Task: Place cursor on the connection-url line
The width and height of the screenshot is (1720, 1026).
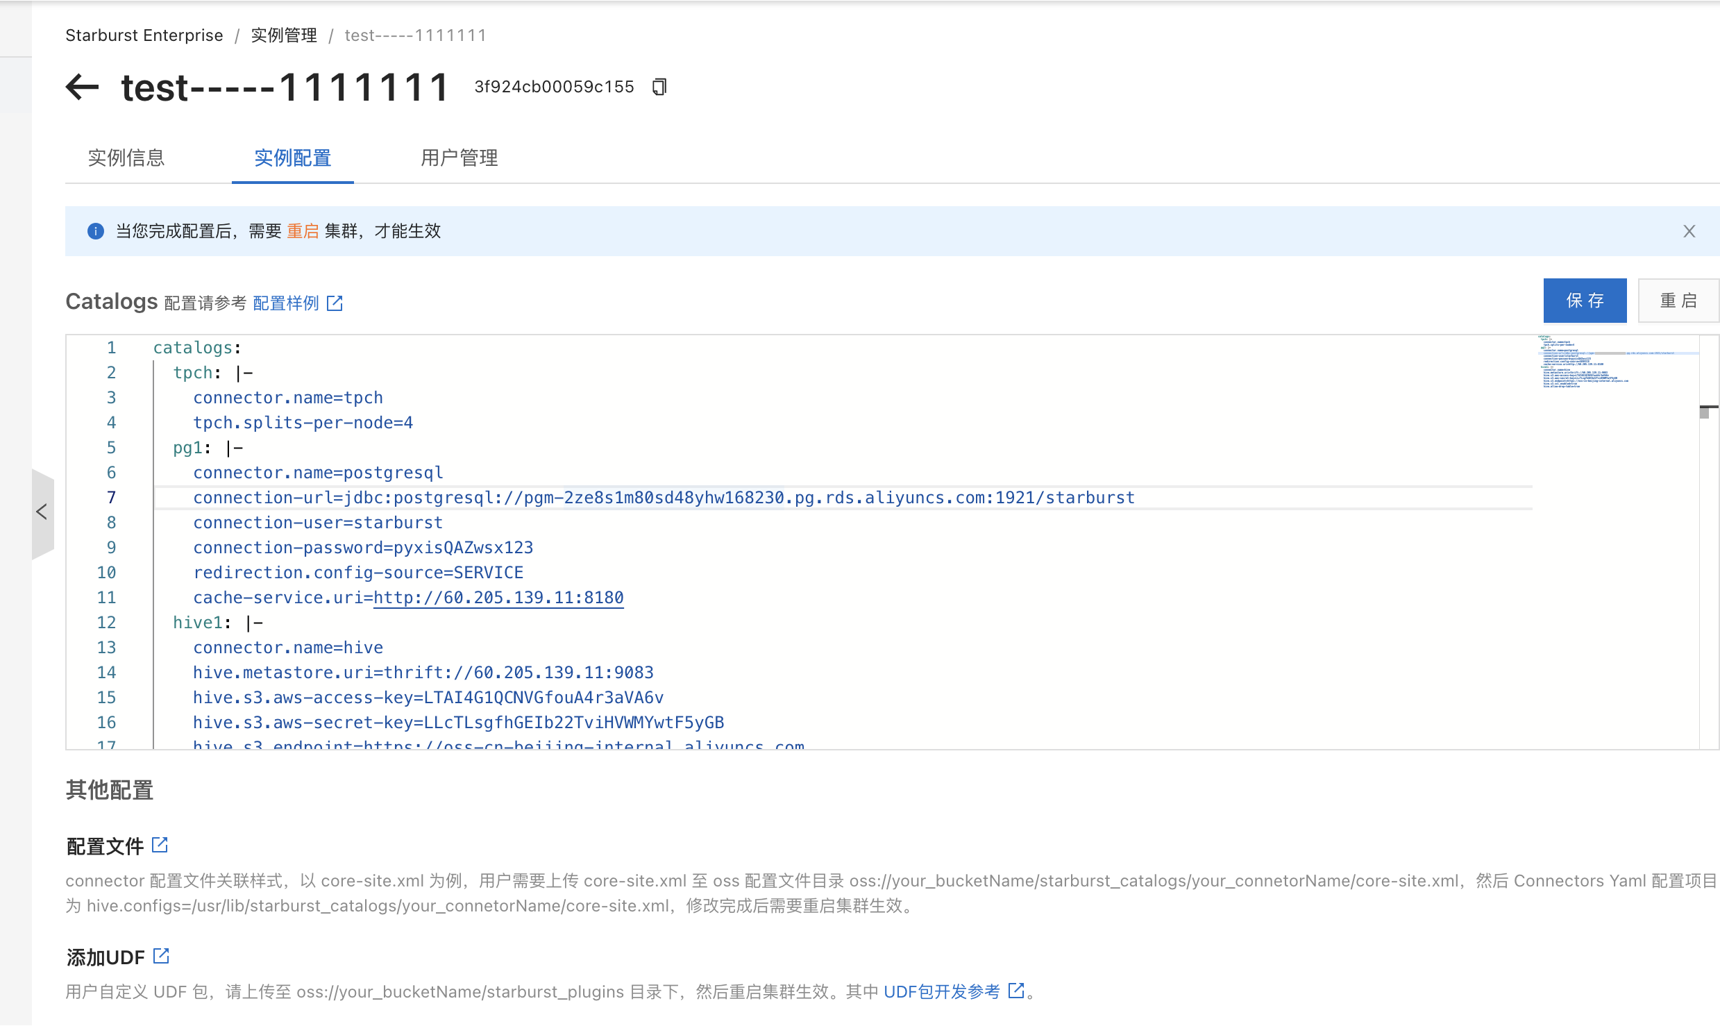Action: (664, 498)
